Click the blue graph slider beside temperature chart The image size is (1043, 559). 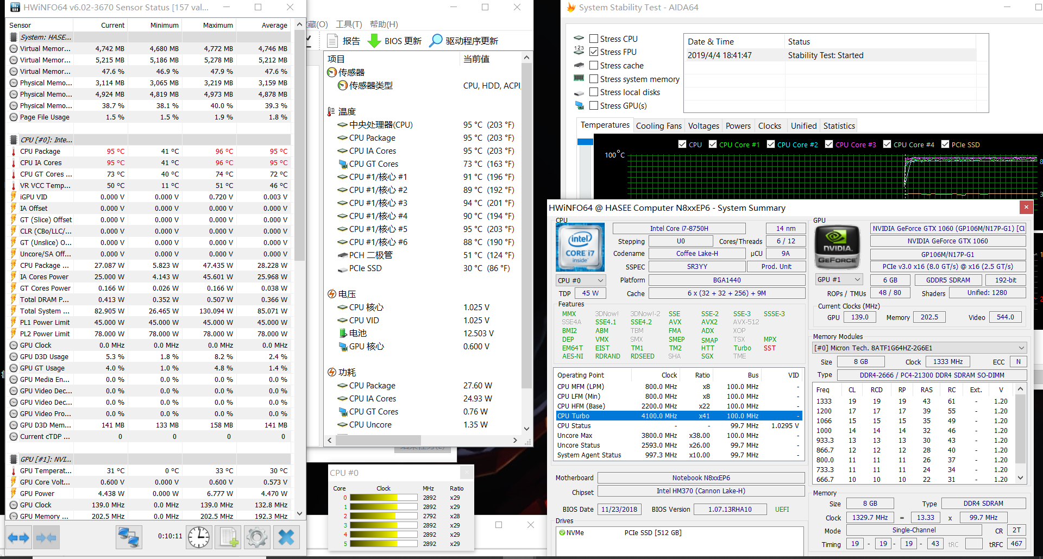click(x=585, y=142)
